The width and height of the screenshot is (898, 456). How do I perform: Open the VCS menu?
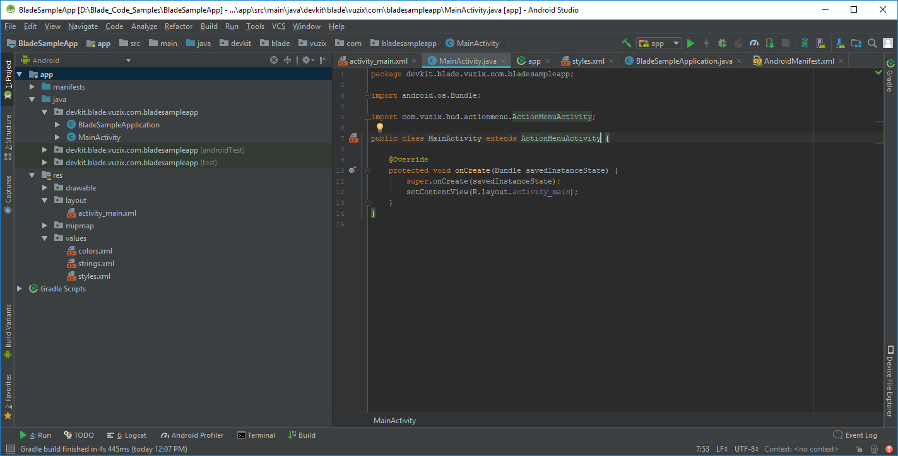tap(279, 26)
